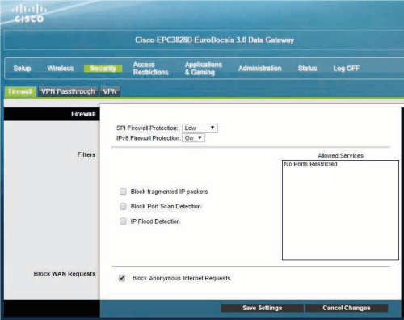Select No Ports Restricted in Allowed Services
The image size is (404, 320).
point(310,164)
